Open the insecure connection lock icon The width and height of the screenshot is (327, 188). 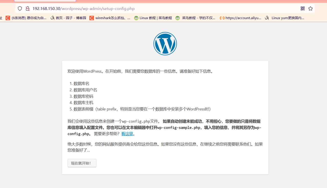point(28,9)
